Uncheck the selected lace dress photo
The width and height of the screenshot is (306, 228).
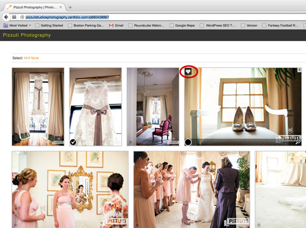pyautogui.click(x=73, y=142)
